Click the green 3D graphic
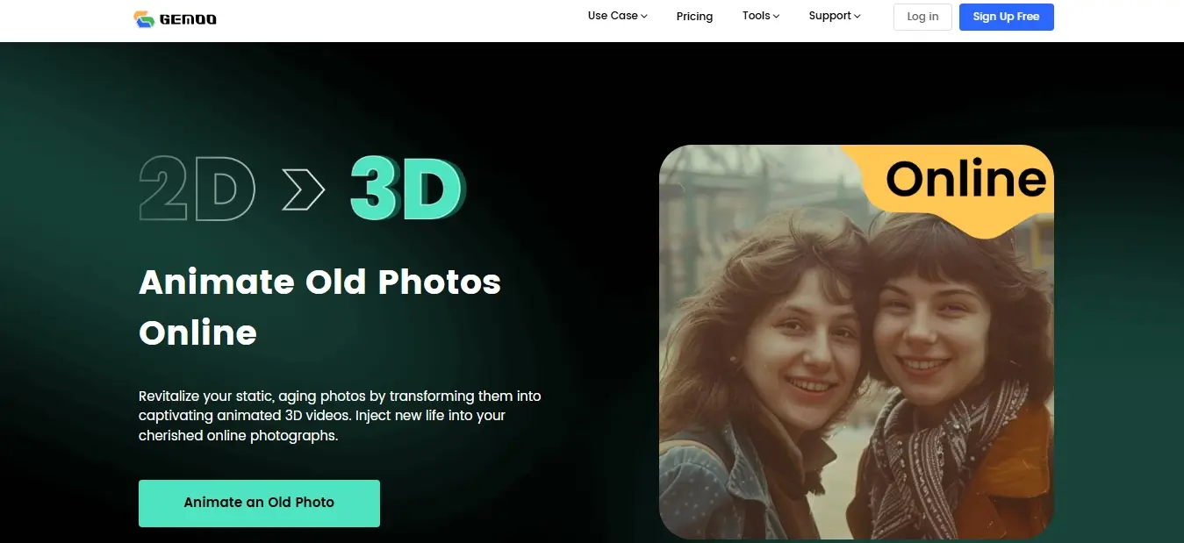 pyautogui.click(x=407, y=189)
